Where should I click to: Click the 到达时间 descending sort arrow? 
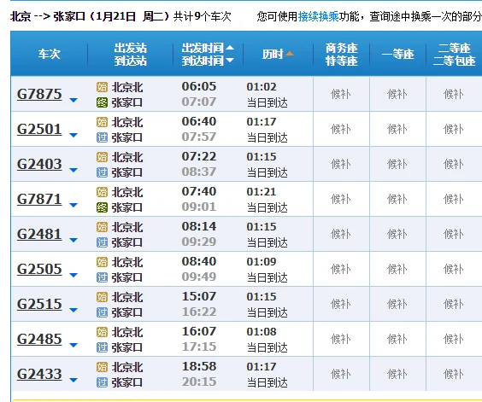[x=230, y=61]
